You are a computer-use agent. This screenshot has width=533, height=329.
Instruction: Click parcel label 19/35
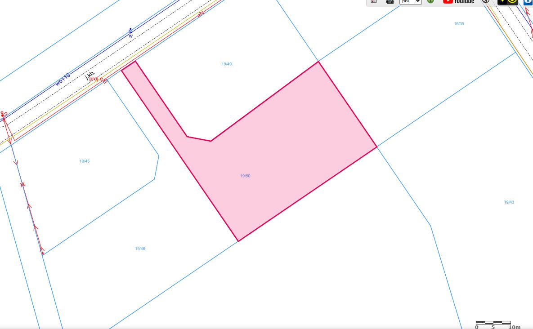tap(459, 24)
